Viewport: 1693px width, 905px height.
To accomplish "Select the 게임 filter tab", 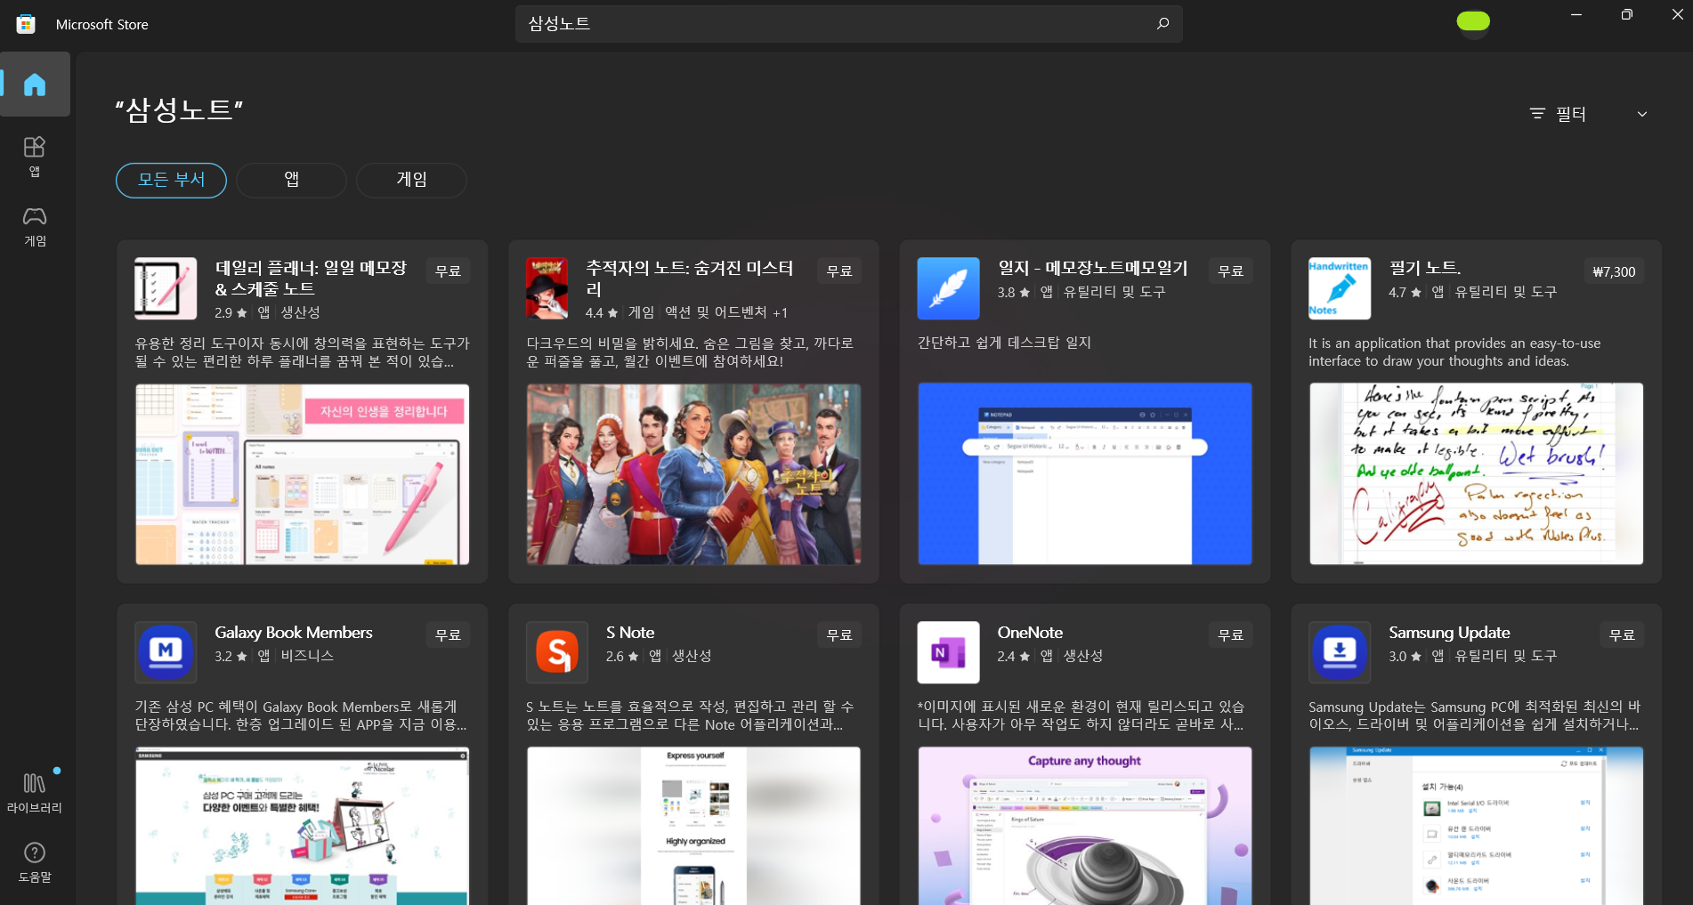I will pos(411,180).
